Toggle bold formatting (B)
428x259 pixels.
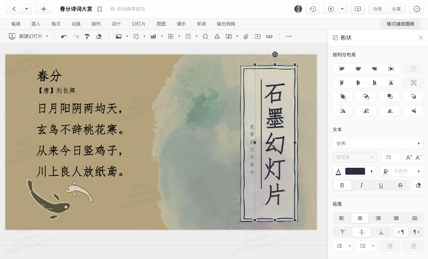pos(342,185)
